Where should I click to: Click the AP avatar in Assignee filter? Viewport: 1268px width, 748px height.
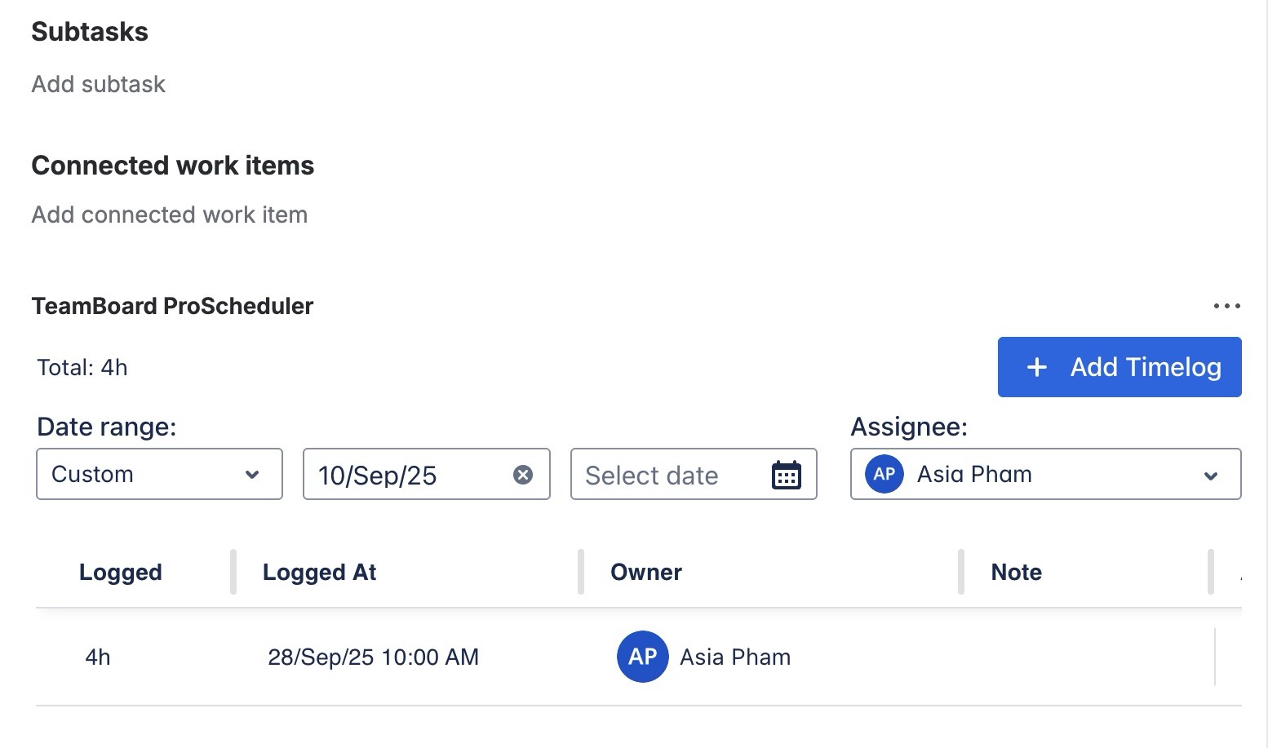coord(884,475)
